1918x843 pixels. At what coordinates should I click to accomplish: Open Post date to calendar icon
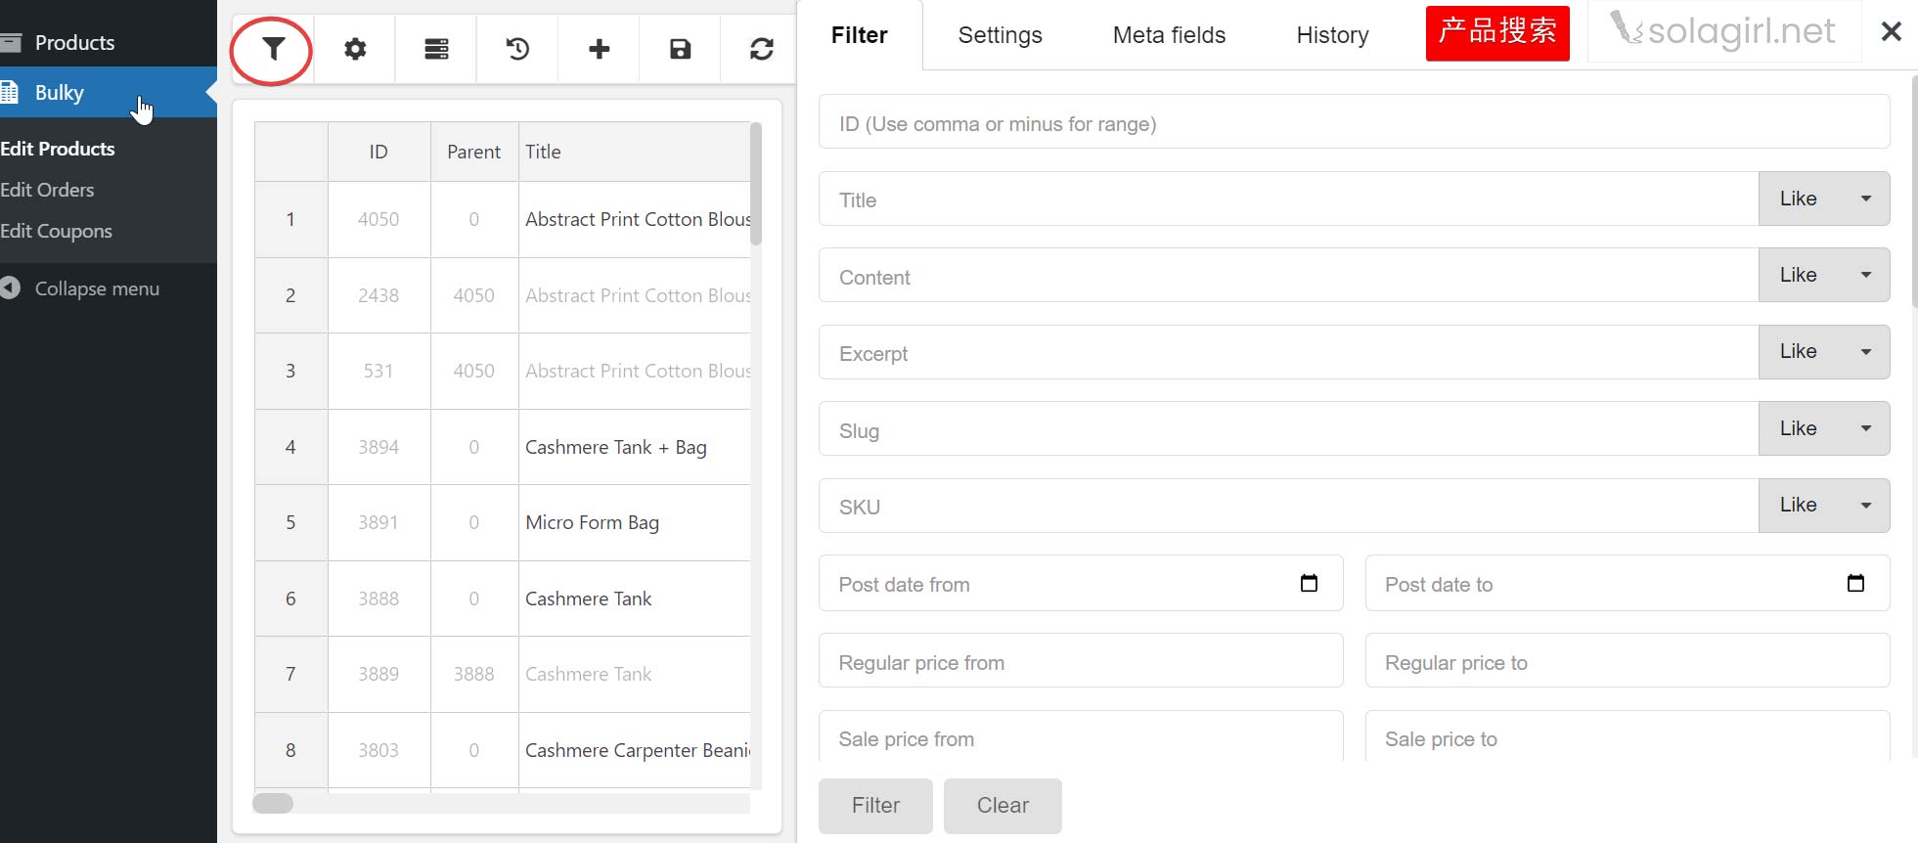click(x=1855, y=583)
